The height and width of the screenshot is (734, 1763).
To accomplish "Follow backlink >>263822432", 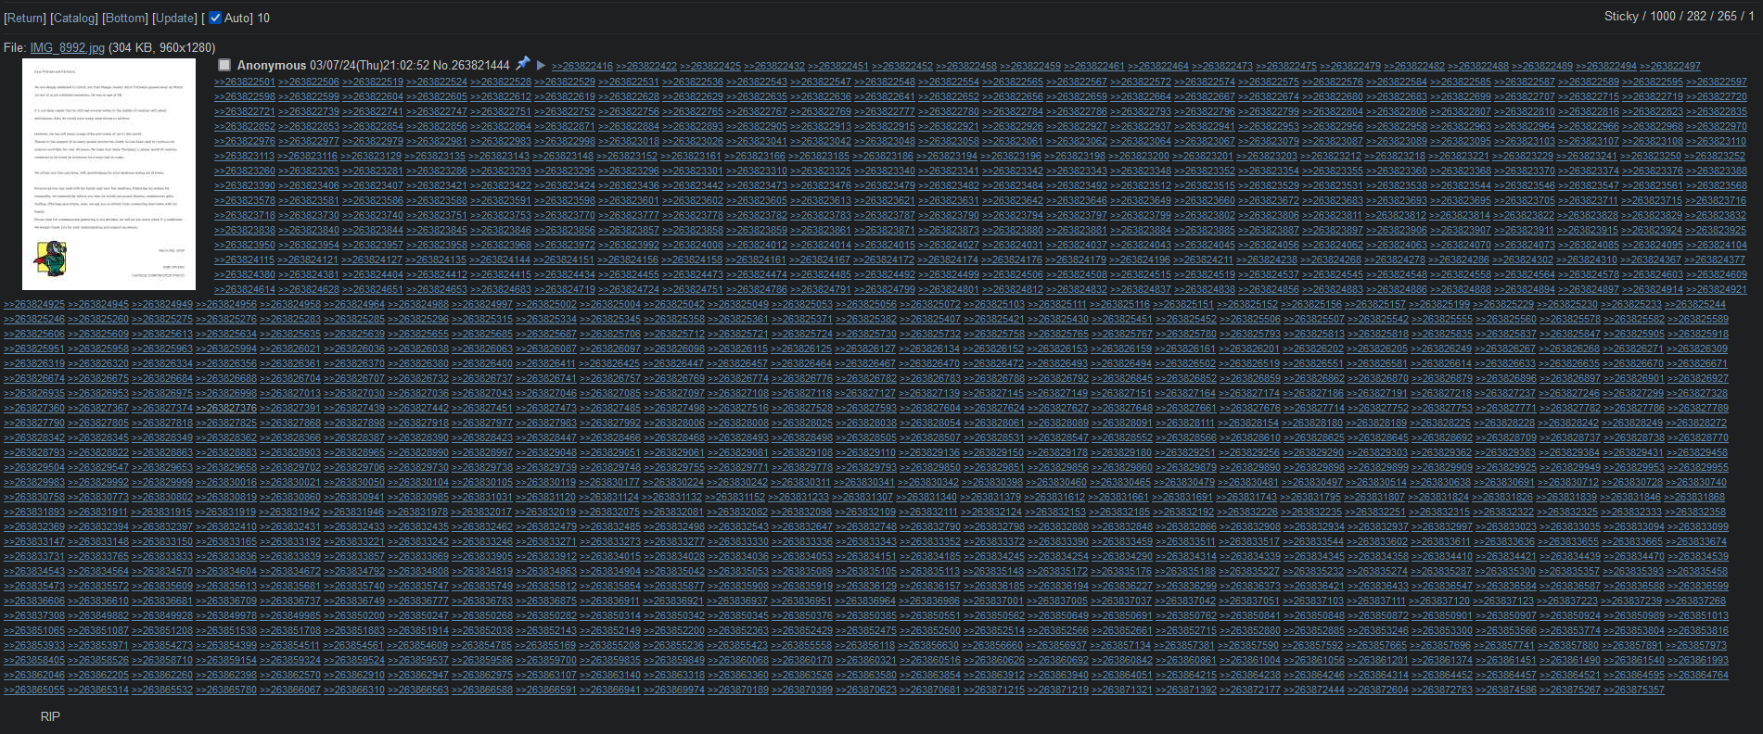I will tap(774, 66).
